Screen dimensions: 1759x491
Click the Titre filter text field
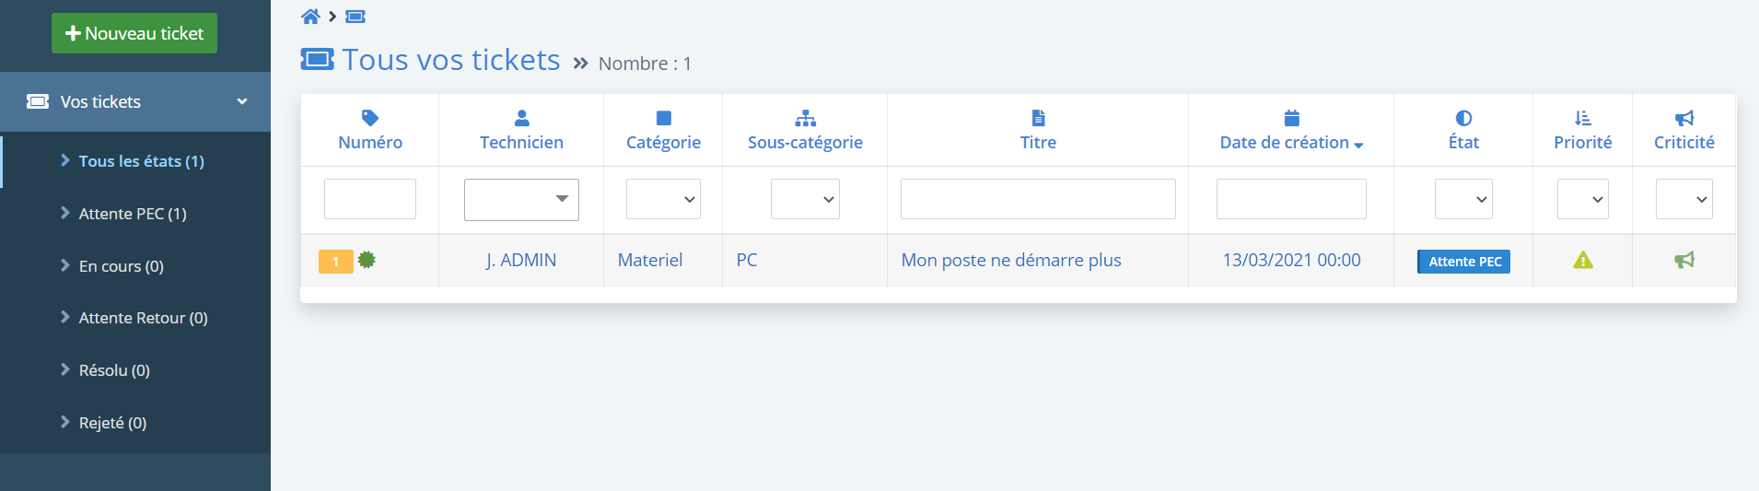click(x=1038, y=199)
